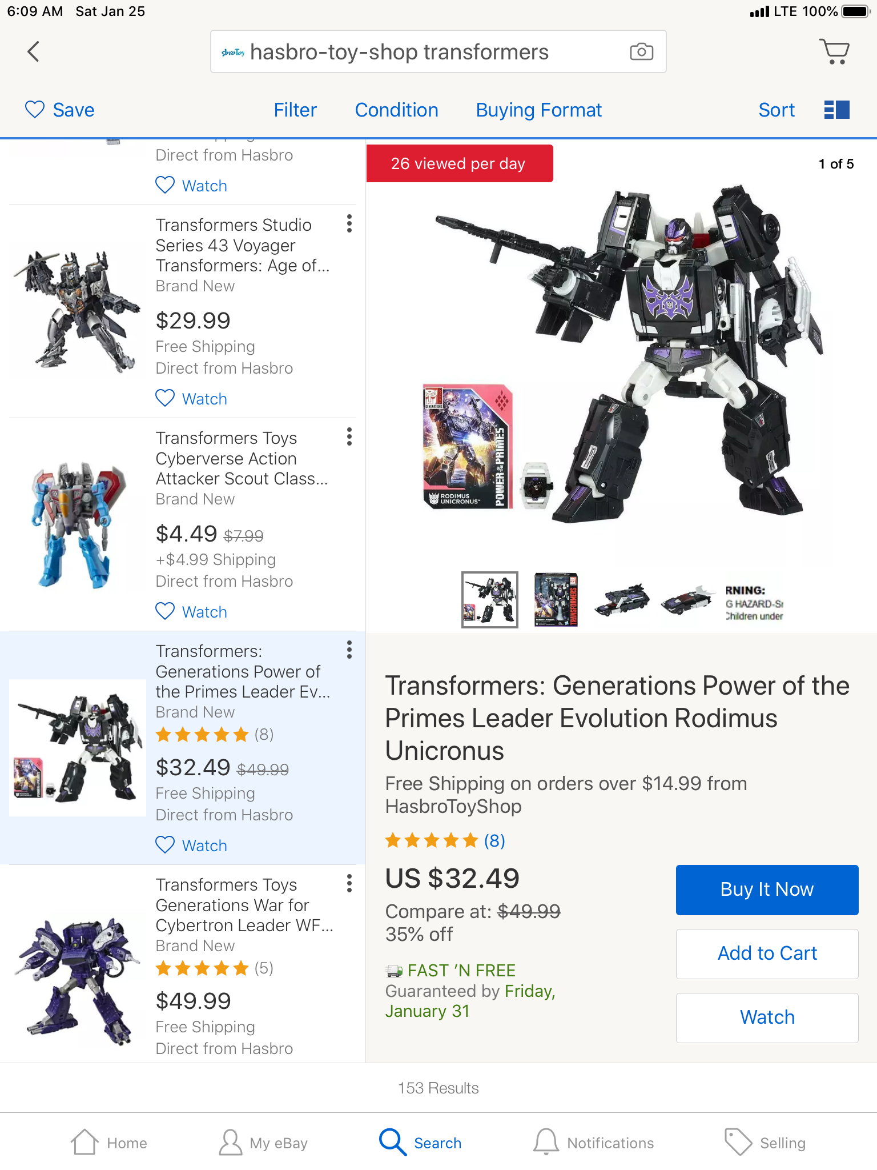
Task: Open the Home tab
Action: [x=109, y=1143]
